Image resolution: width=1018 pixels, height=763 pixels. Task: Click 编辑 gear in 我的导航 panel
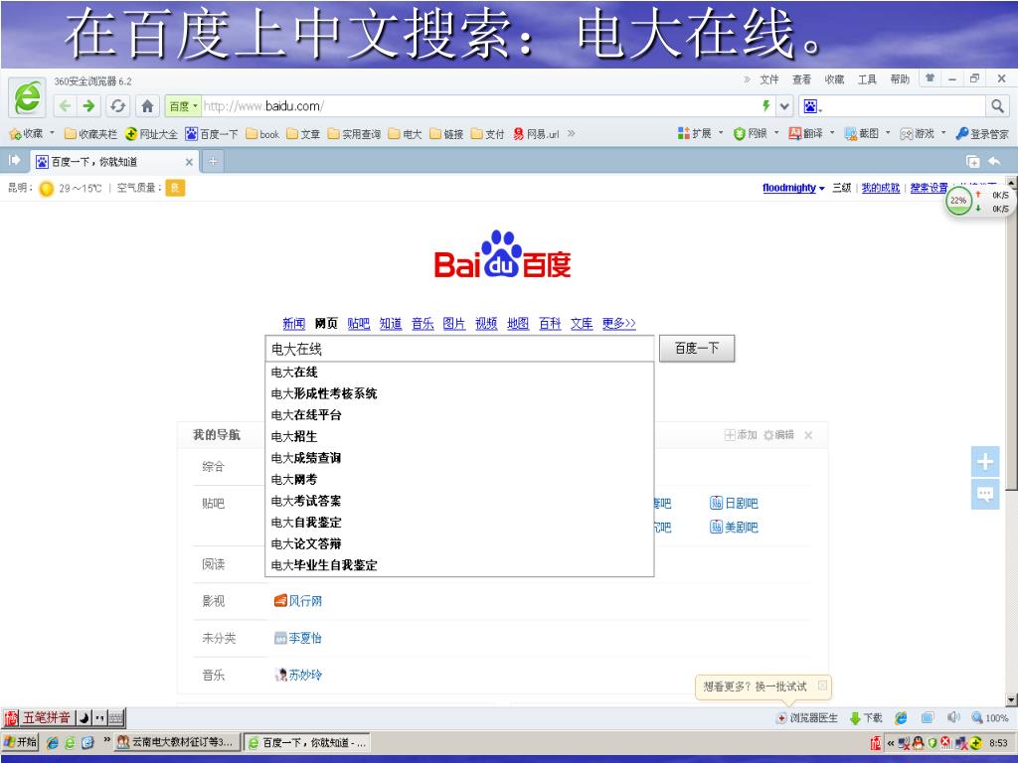(778, 435)
